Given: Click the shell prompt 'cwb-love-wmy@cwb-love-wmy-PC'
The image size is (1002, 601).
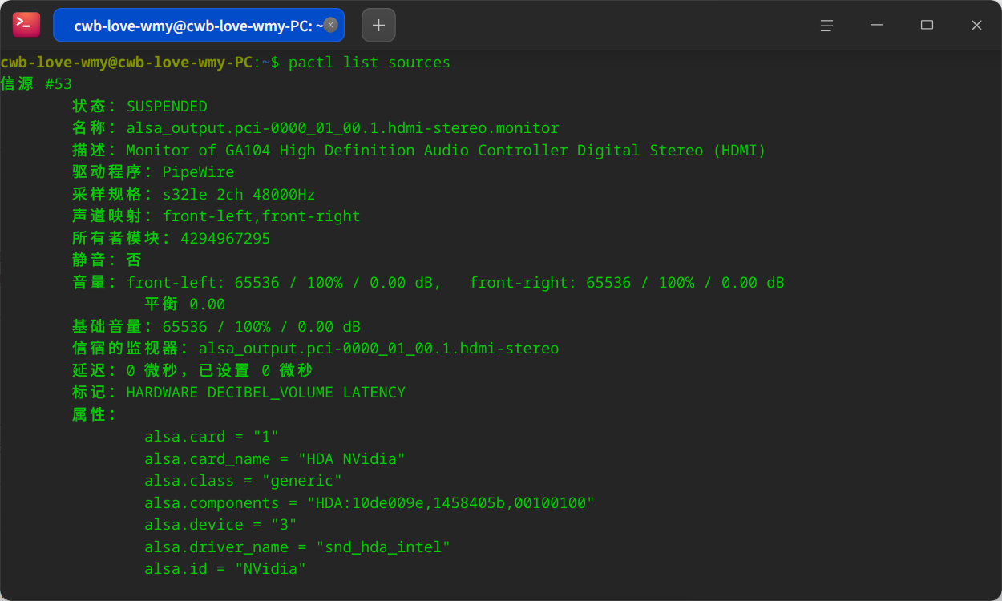Looking at the screenshot, I should (x=127, y=63).
